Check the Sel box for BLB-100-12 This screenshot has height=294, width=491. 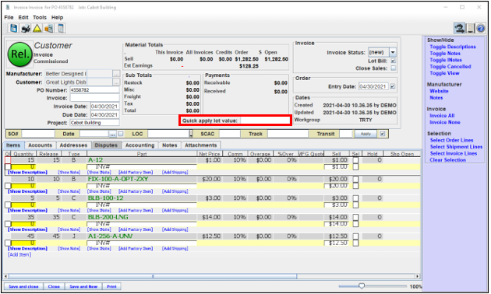coord(355,198)
